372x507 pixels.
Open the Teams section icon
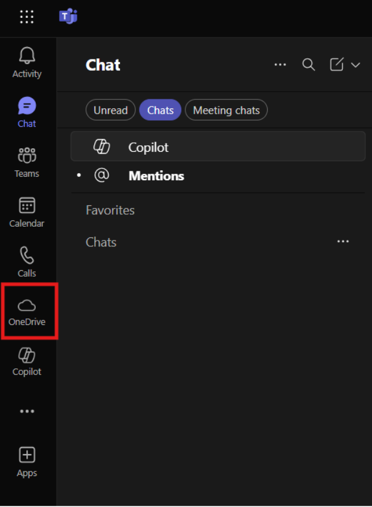tap(27, 162)
